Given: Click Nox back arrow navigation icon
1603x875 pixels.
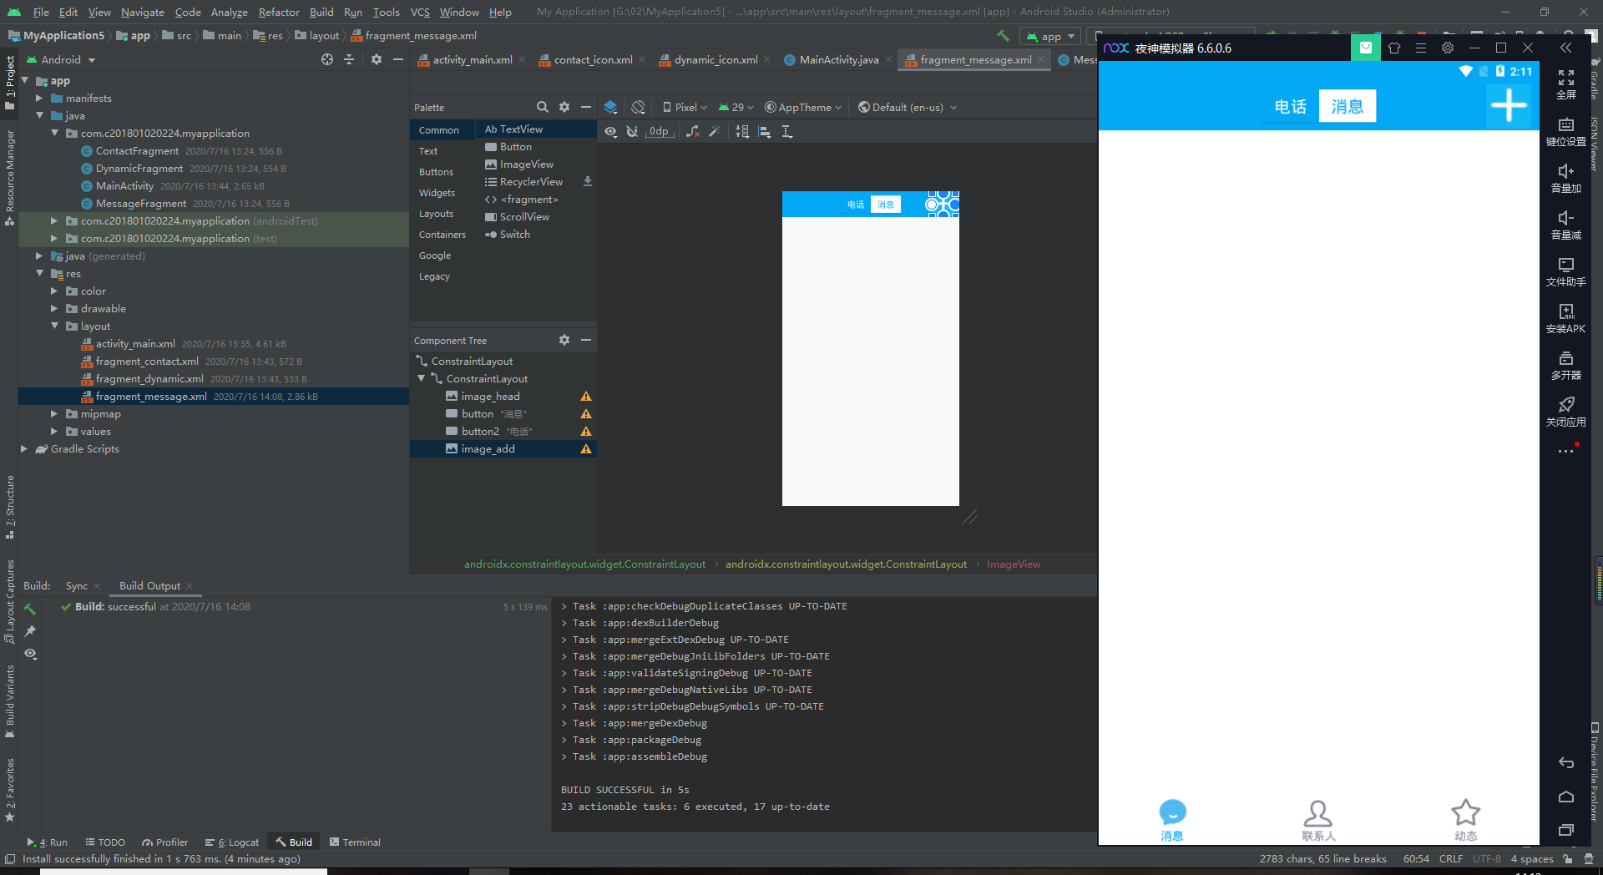Looking at the screenshot, I should 1566,763.
